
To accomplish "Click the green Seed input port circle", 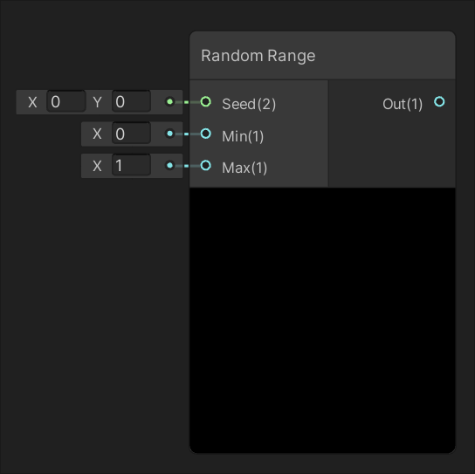I will (206, 102).
